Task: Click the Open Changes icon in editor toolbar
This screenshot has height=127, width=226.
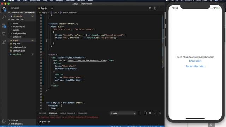Action: coord(150,8)
